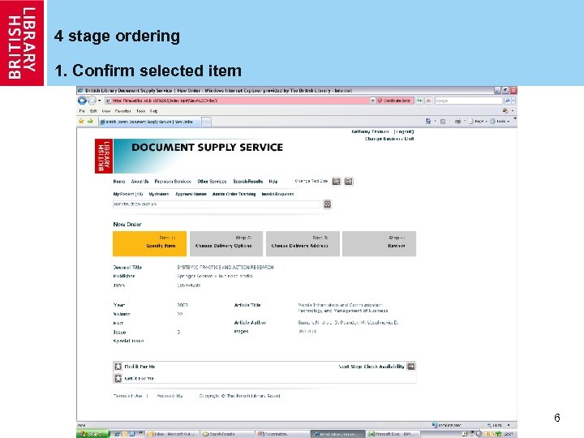Open the My Basket link
Image resolution: width=584 pixels, height=438 pixels.
(128, 194)
